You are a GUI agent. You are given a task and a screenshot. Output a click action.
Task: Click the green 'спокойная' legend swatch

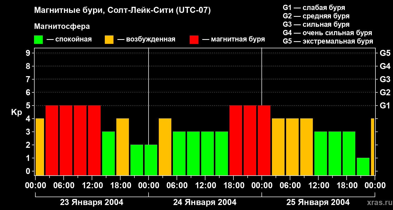(38, 40)
